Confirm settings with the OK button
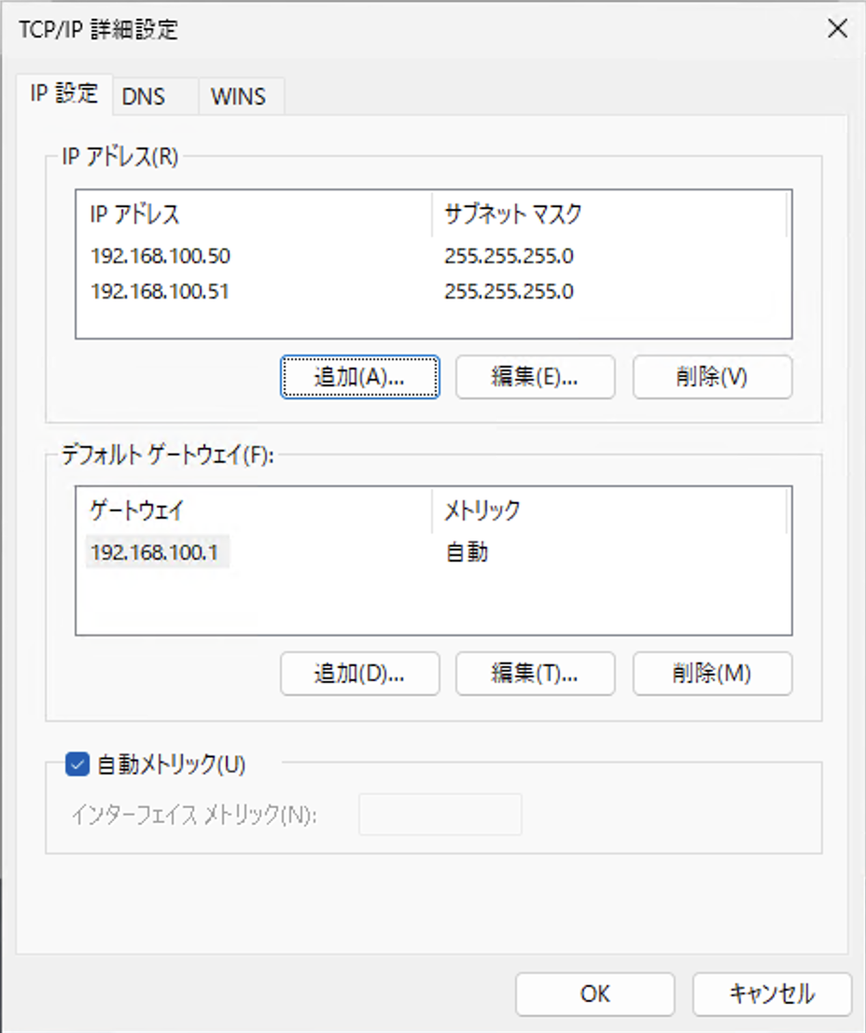 click(595, 994)
